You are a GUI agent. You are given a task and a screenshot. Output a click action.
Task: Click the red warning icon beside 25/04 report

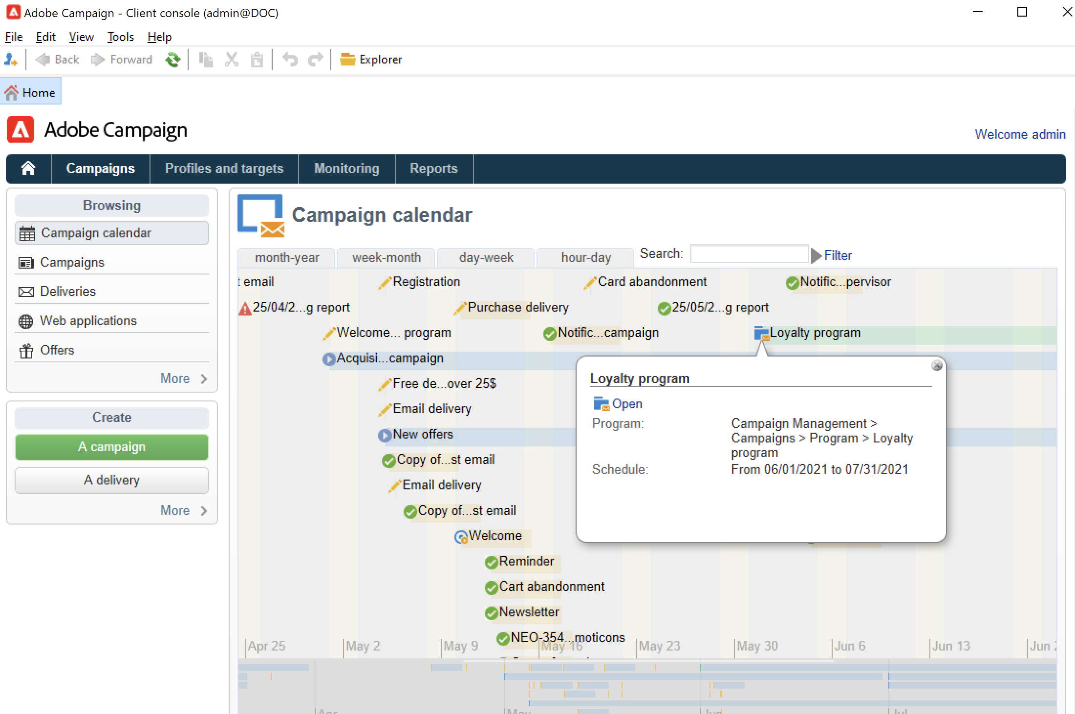point(245,309)
